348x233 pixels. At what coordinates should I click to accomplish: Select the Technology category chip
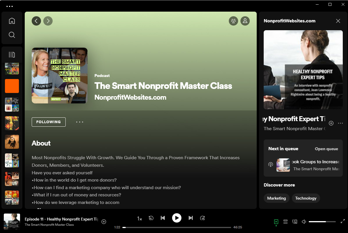pyautogui.click(x=306, y=198)
